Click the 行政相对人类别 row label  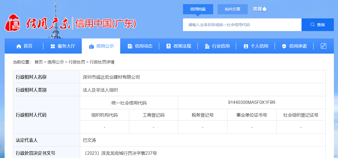tap(31, 90)
